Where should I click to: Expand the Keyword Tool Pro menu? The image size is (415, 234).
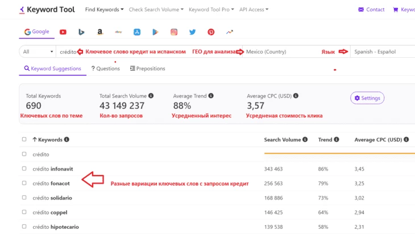(211, 10)
